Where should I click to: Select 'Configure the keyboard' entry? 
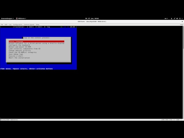point(19,45)
